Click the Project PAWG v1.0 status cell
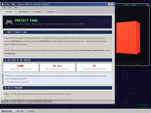Screen dimensions: 151x113 pos(18,102)
